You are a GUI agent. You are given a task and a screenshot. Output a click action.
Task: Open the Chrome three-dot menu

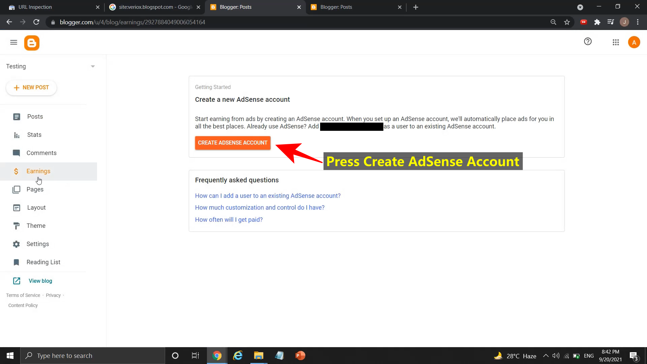point(638,22)
